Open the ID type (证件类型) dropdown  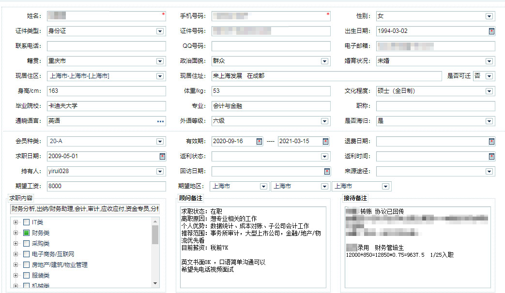pos(160,31)
